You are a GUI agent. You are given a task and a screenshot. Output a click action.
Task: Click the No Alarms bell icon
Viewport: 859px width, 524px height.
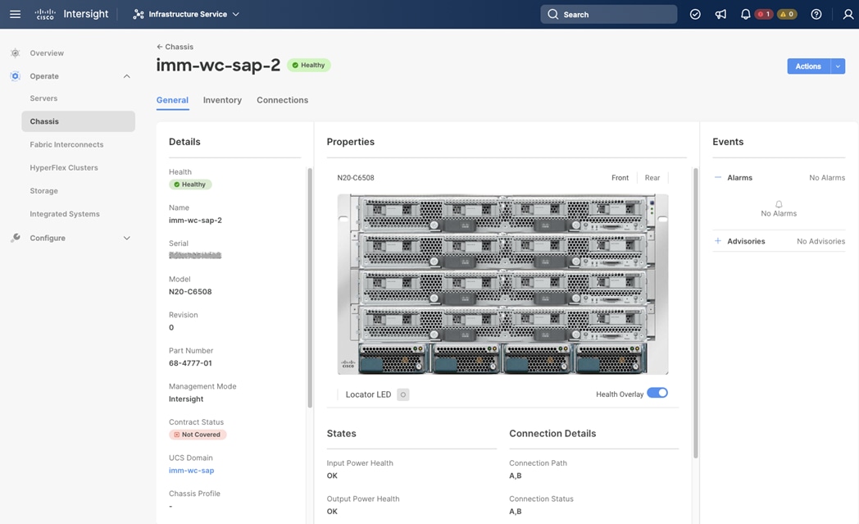click(779, 204)
